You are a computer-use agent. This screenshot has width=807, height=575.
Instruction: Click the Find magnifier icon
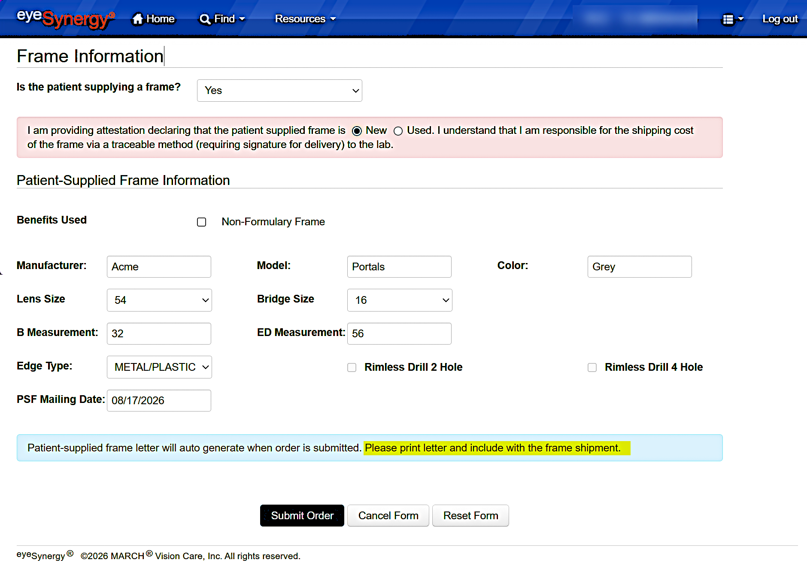pos(205,19)
